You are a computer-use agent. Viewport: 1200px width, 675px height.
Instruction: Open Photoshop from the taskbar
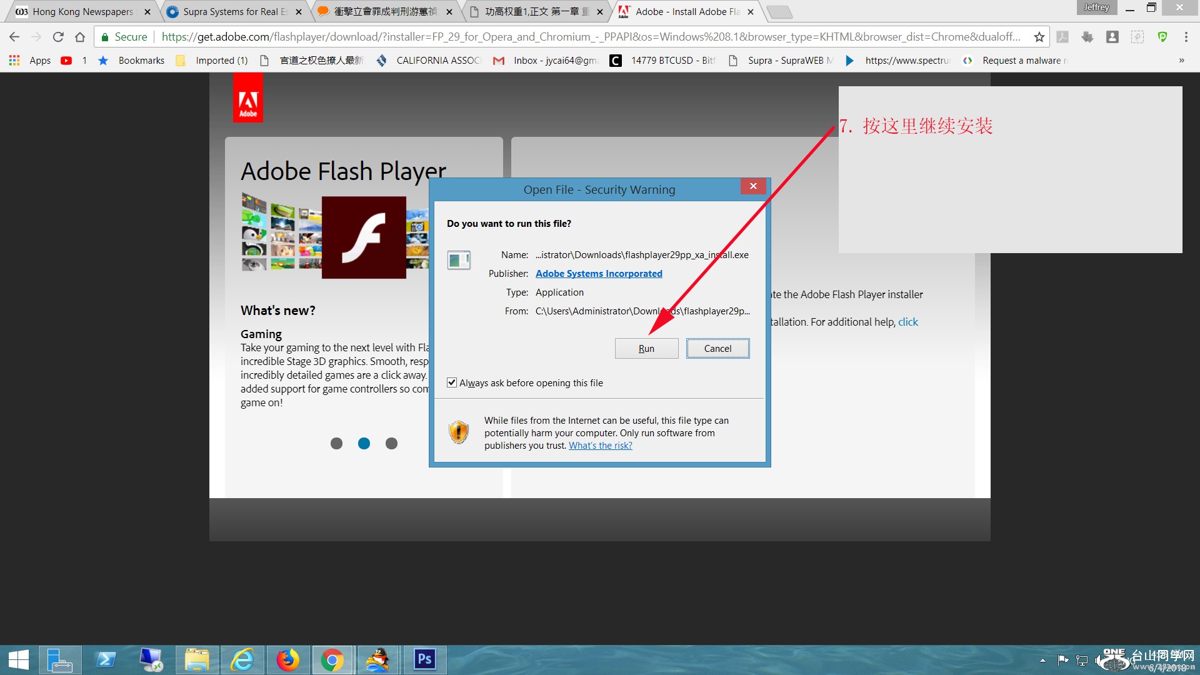pyautogui.click(x=424, y=660)
